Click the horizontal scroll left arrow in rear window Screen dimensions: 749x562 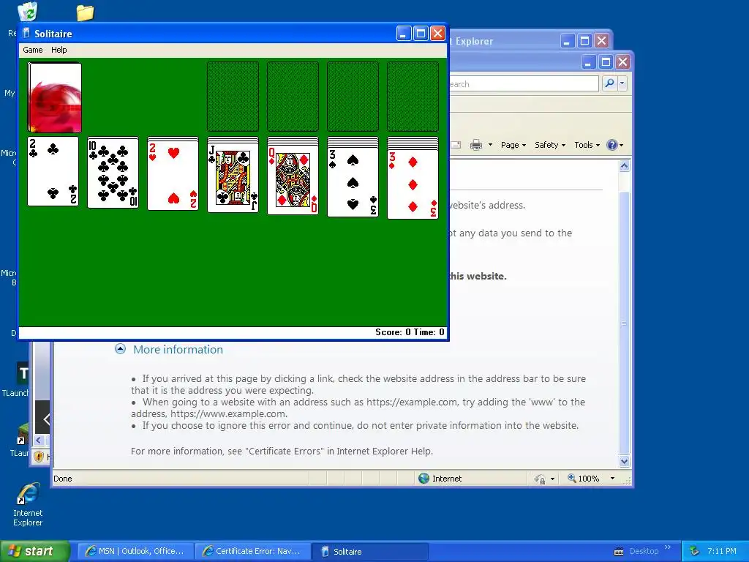click(39, 440)
